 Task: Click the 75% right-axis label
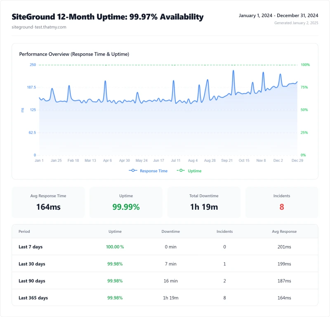304,87
